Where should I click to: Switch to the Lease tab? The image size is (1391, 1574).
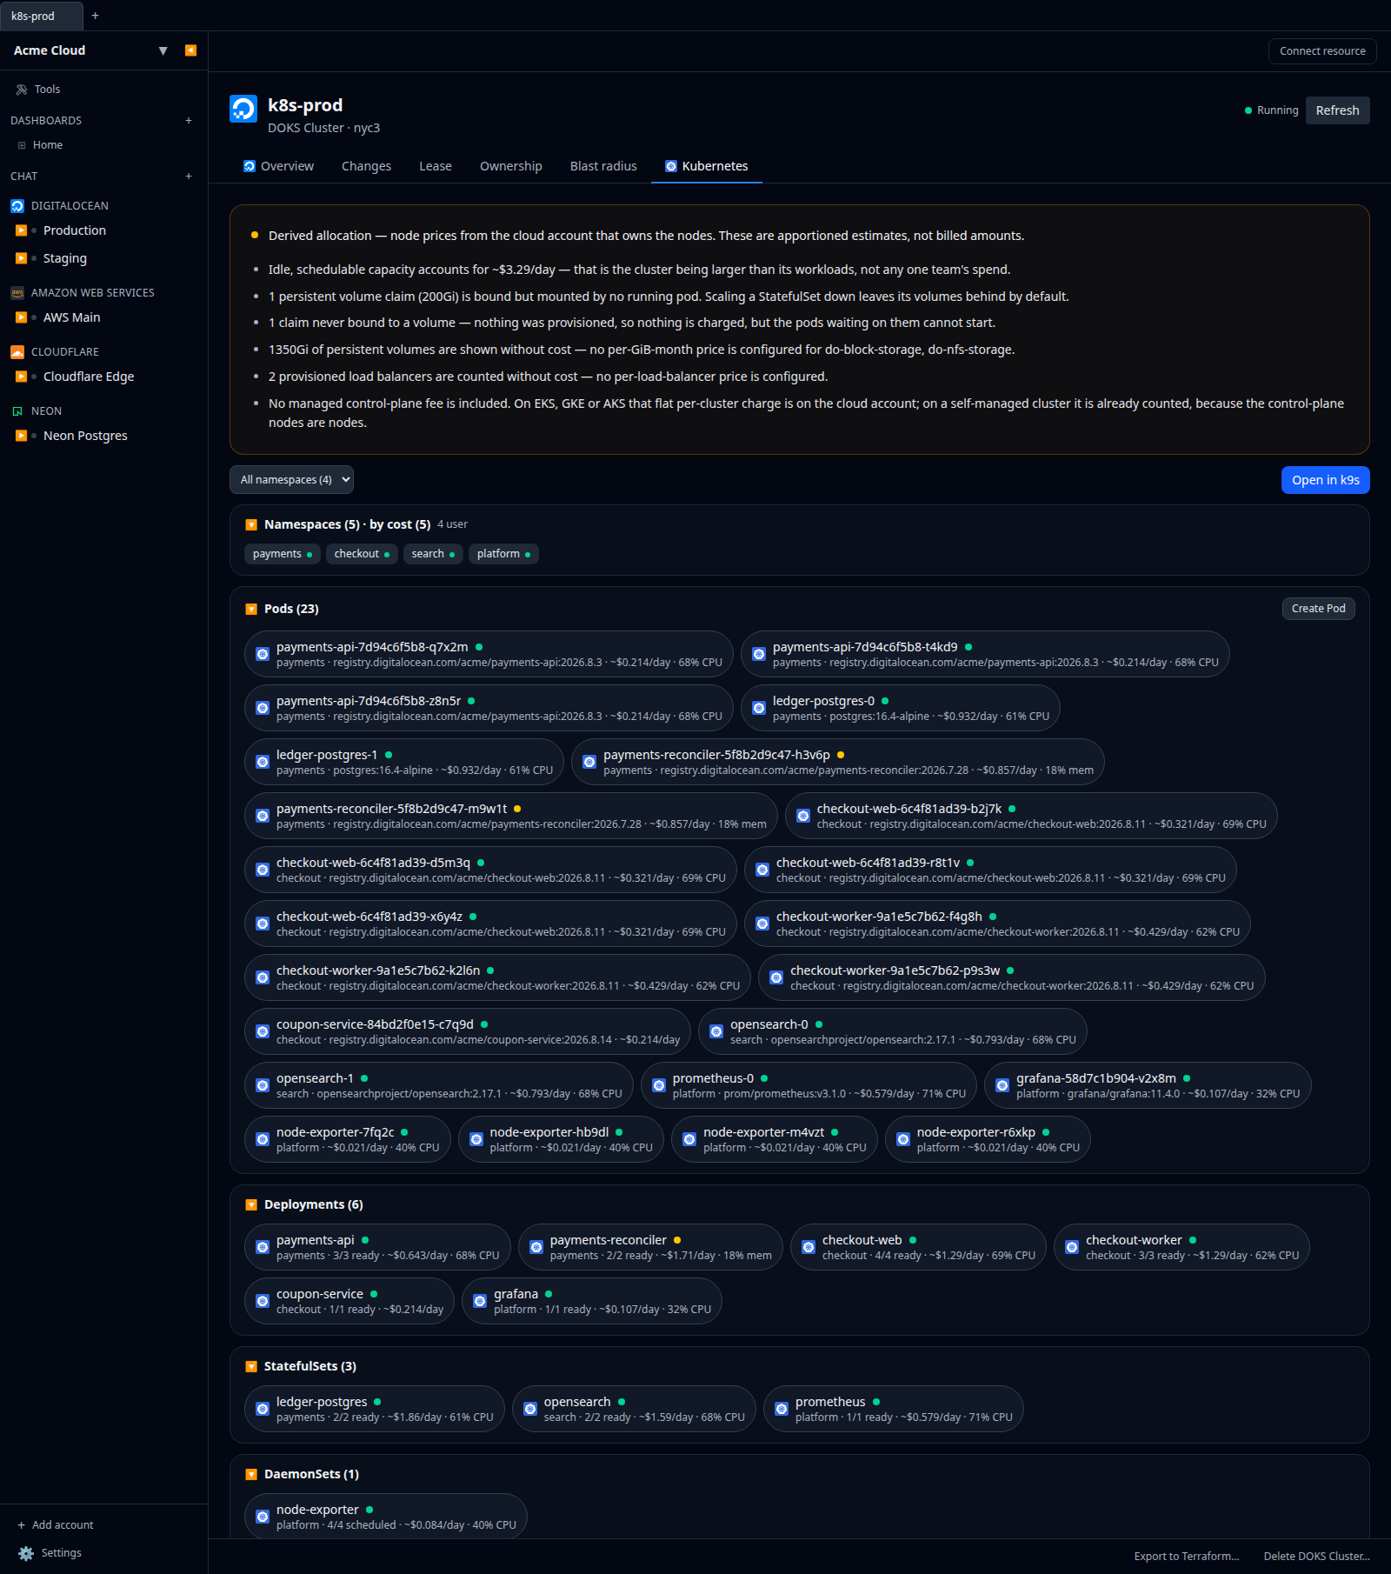click(x=436, y=166)
